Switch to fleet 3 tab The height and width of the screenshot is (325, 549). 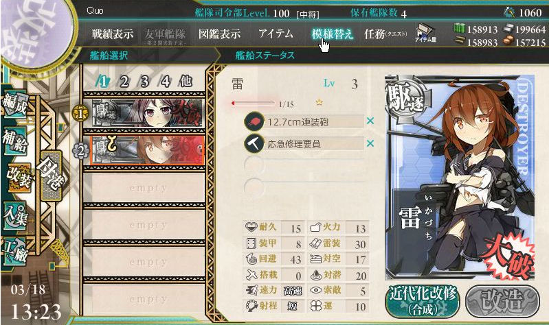pyautogui.click(x=144, y=82)
